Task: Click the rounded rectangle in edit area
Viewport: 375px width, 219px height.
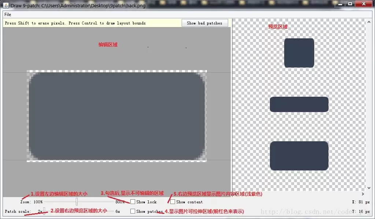Action: click(x=117, y=116)
